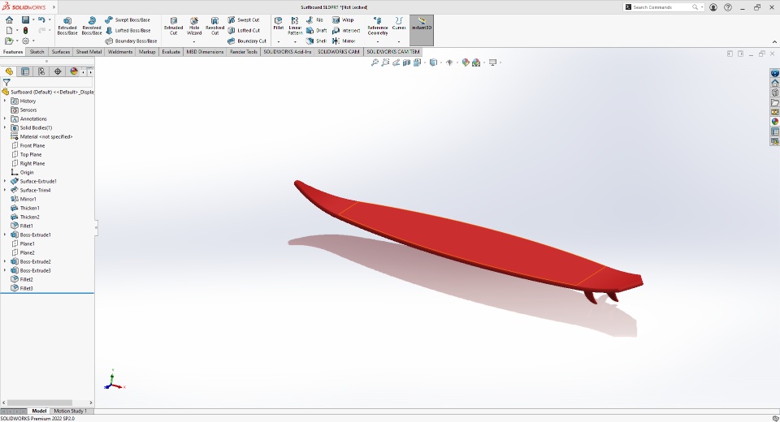Screen dimensions: 780x422
Task: Expand the Solid Bodies(1) node
Action: pyautogui.click(x=5, y=127)
